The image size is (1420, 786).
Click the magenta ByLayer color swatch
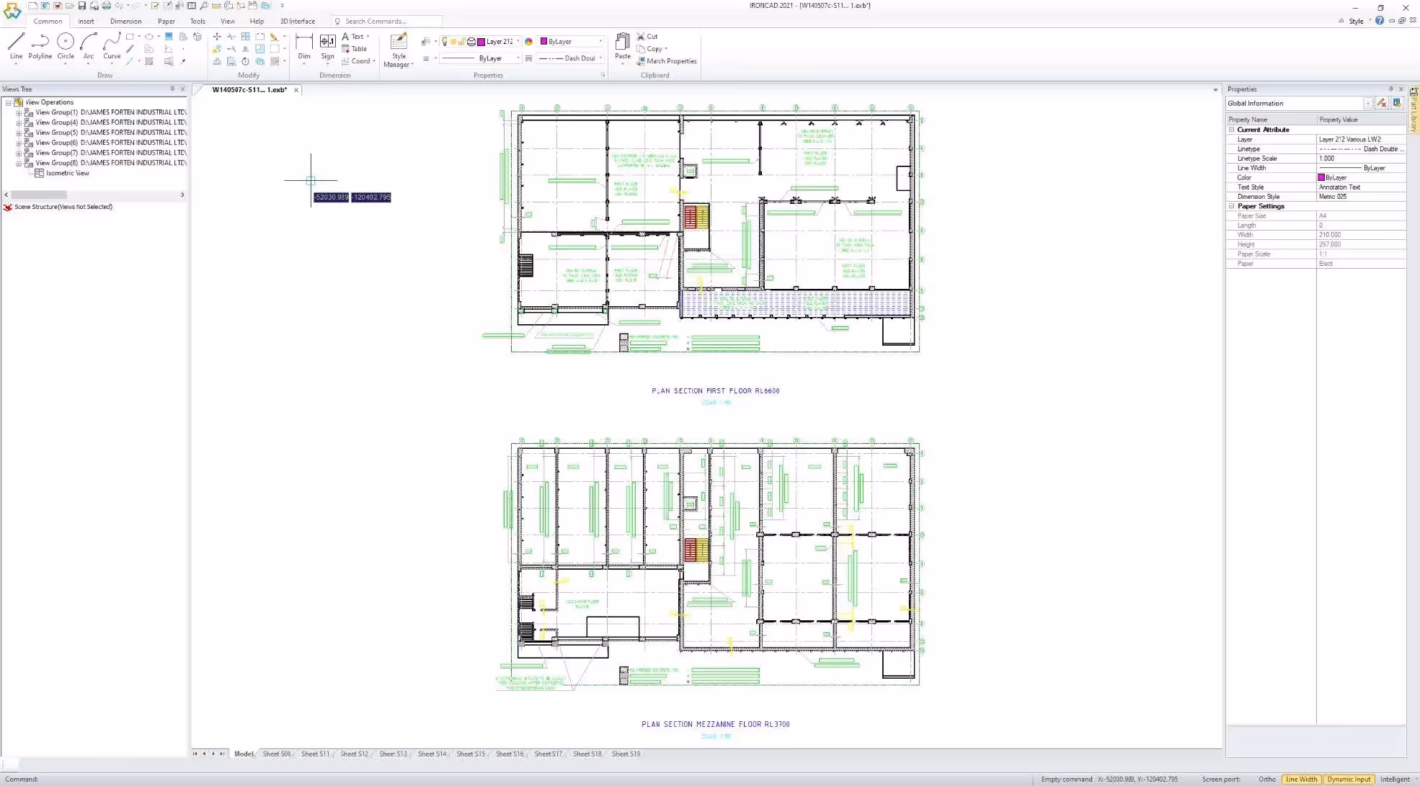pos(544,41)
